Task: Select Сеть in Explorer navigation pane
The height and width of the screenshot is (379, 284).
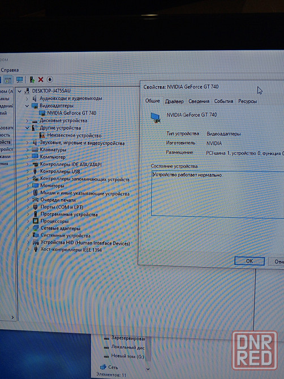Action: [x=113, y=367]
